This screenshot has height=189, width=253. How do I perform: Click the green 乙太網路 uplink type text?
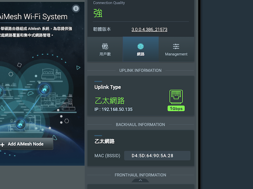coord(110,100)
